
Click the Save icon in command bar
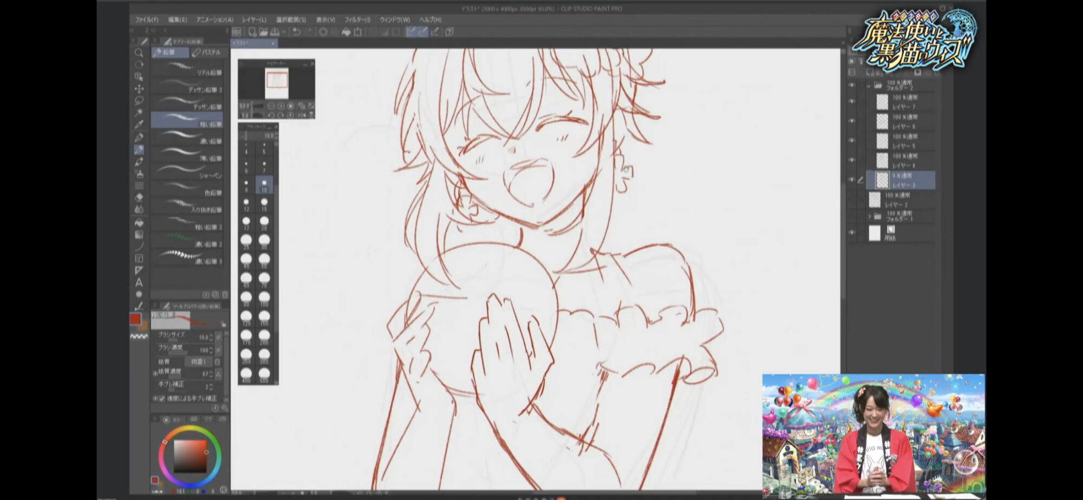pyautogui.click(x=275, y=32)
